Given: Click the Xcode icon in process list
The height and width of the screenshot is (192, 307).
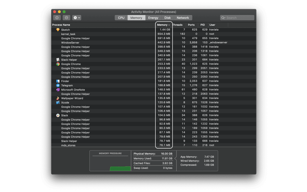Looking at the screenshot, I should (58, 103).
